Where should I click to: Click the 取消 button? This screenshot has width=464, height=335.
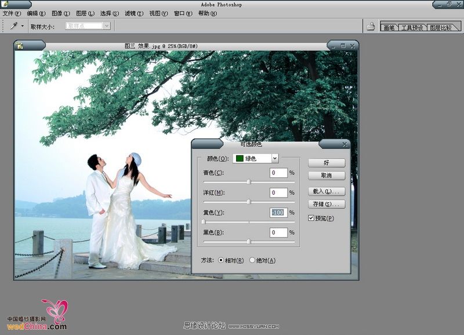[x=327, y=176]
